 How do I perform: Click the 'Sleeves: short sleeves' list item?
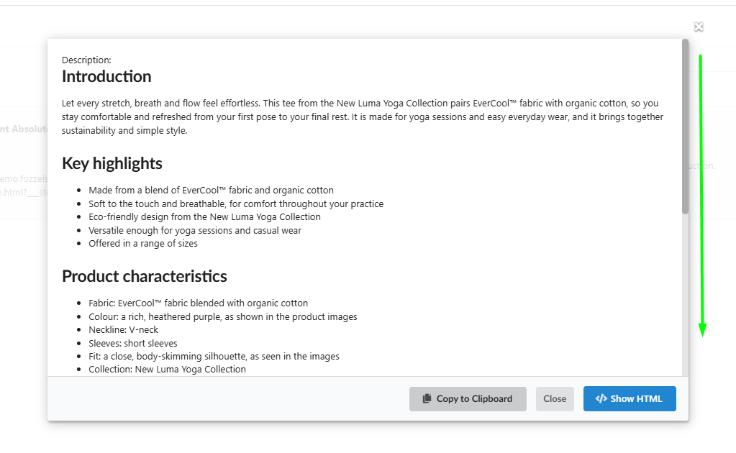coord(133,343)
